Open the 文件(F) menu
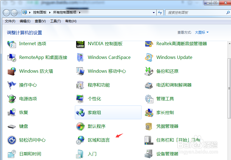Screen dimensions: 231x160 coord(10,21)
